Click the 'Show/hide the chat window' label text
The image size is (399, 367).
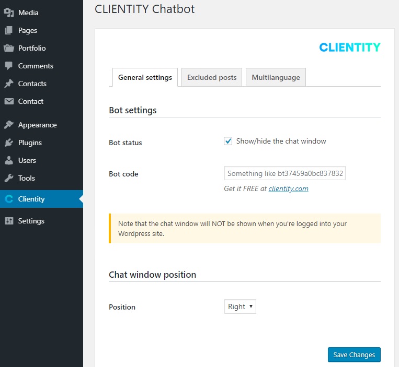(x=281, y=141)
